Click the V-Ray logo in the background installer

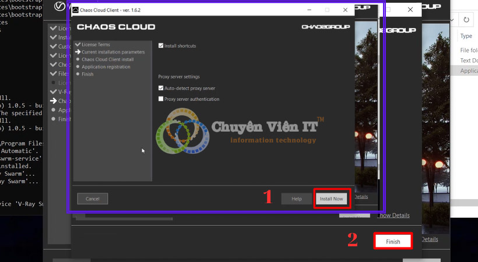(x=59, y=6)
